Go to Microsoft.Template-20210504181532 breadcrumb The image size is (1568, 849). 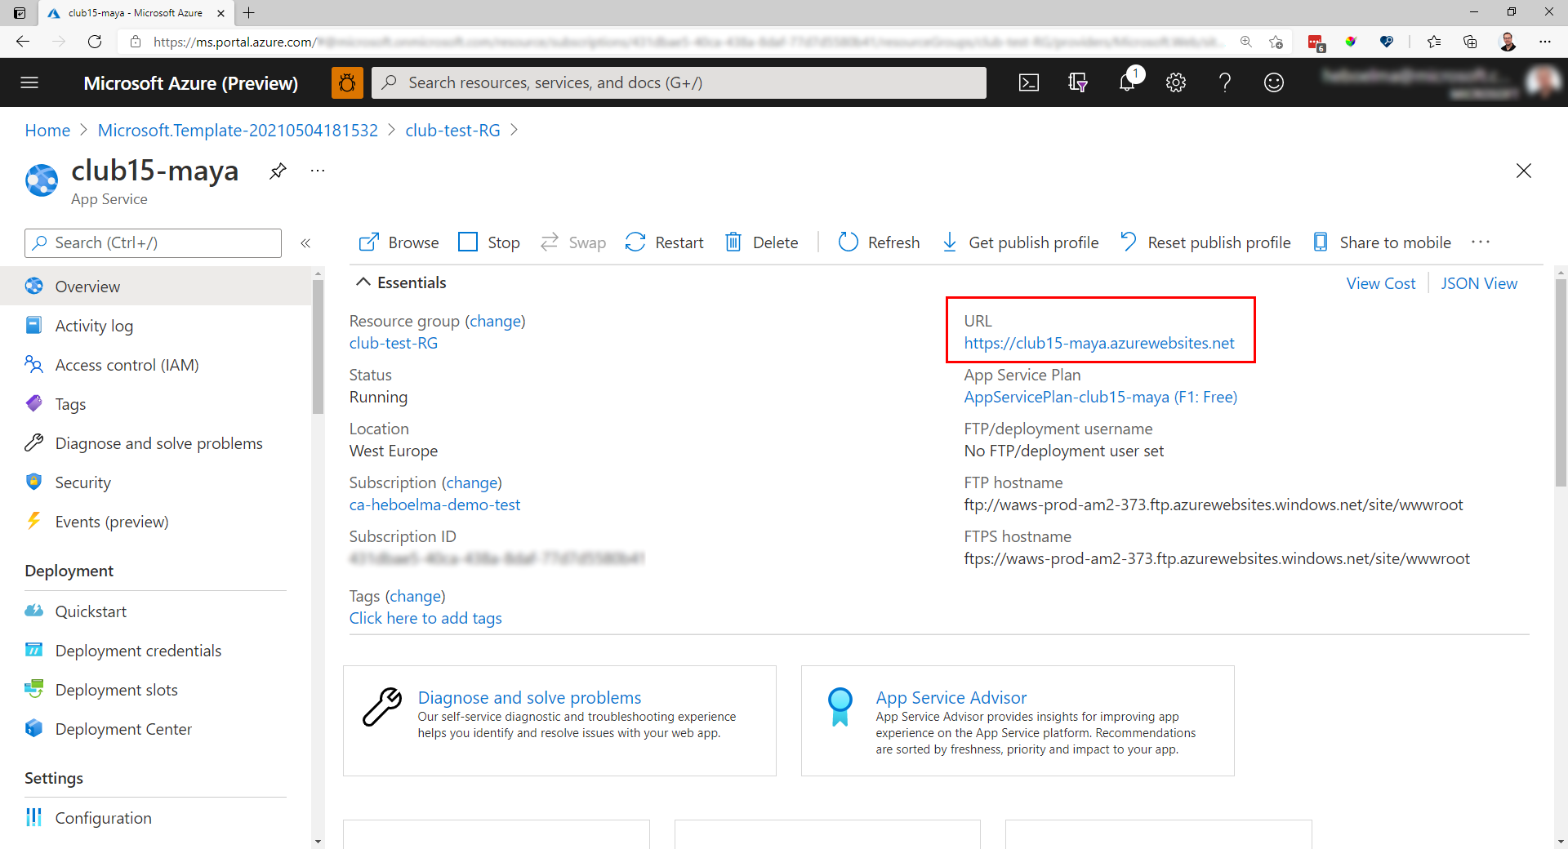pos(238,131)
